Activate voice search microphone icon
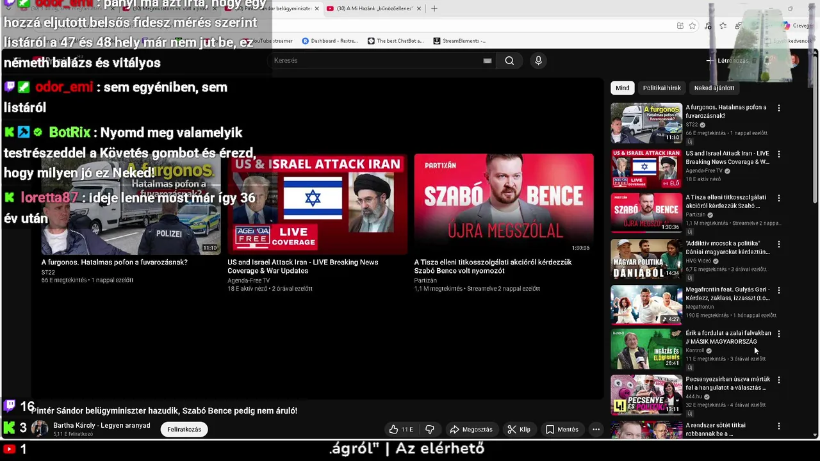 click(538, 60)
